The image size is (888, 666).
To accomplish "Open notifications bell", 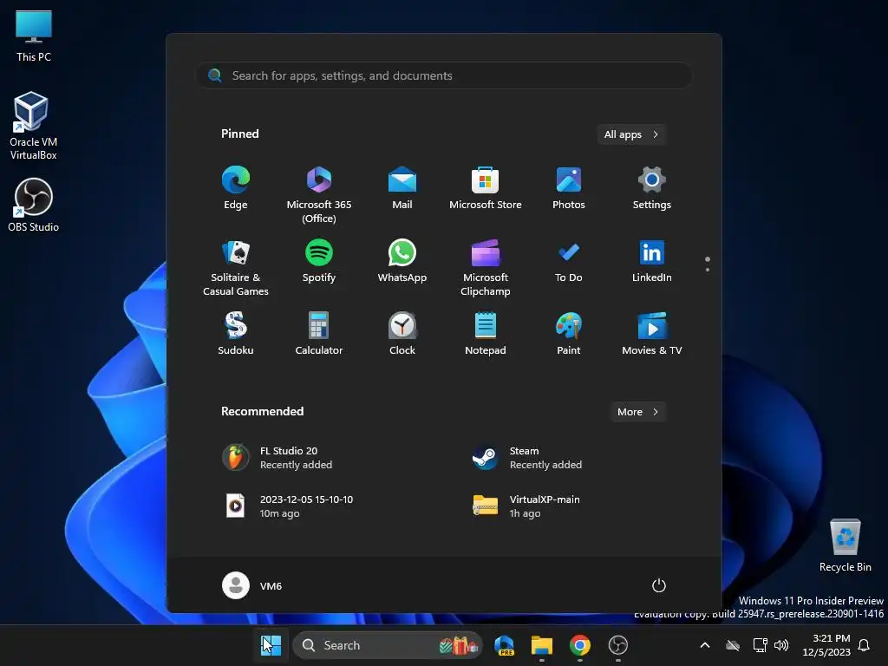I will click(x=865, y=645).
